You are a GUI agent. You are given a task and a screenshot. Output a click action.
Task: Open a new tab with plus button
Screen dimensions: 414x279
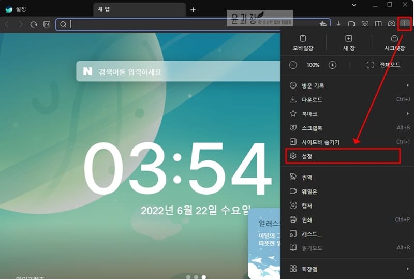click(193, 10)
